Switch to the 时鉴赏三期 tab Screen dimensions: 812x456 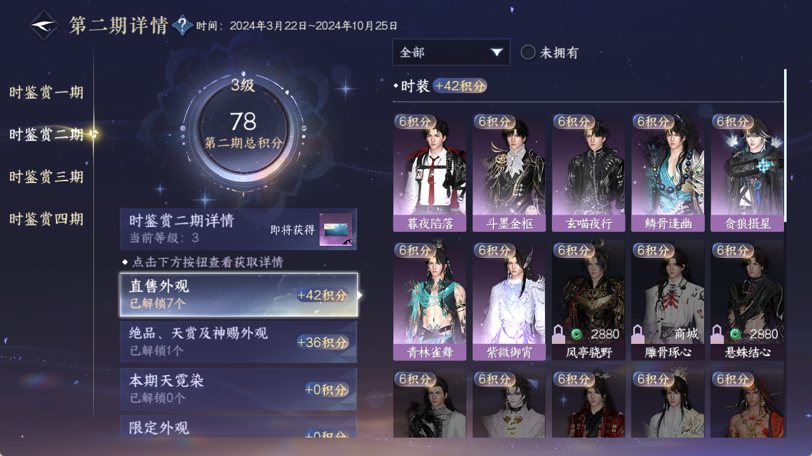tap(46, 177)
